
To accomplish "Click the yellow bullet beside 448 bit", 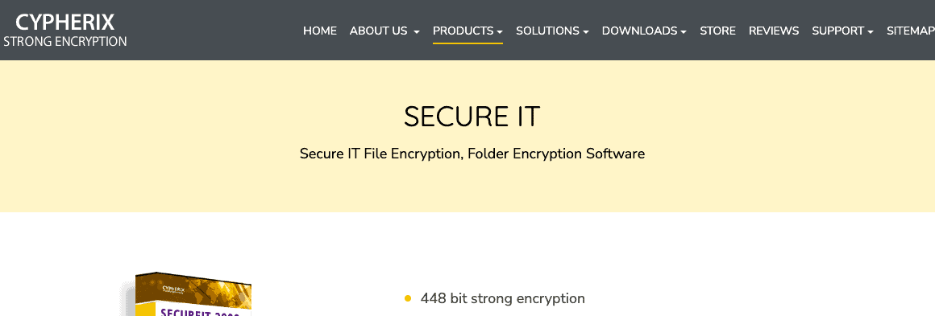I will click(x=408, y=299).
